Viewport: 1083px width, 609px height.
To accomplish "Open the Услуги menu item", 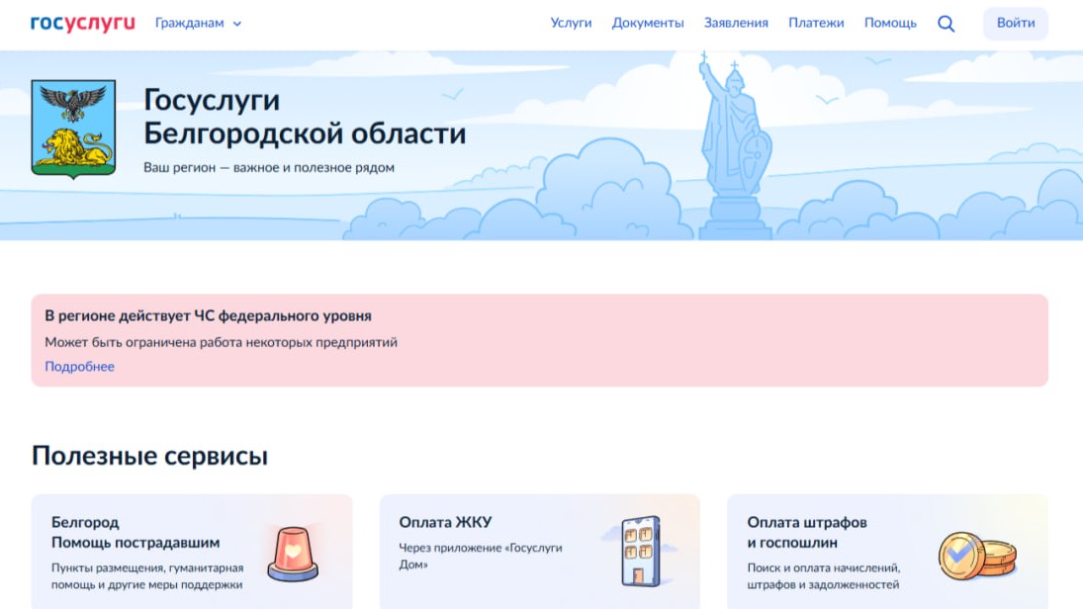I will pyautogui.click(x=571, y=23).
